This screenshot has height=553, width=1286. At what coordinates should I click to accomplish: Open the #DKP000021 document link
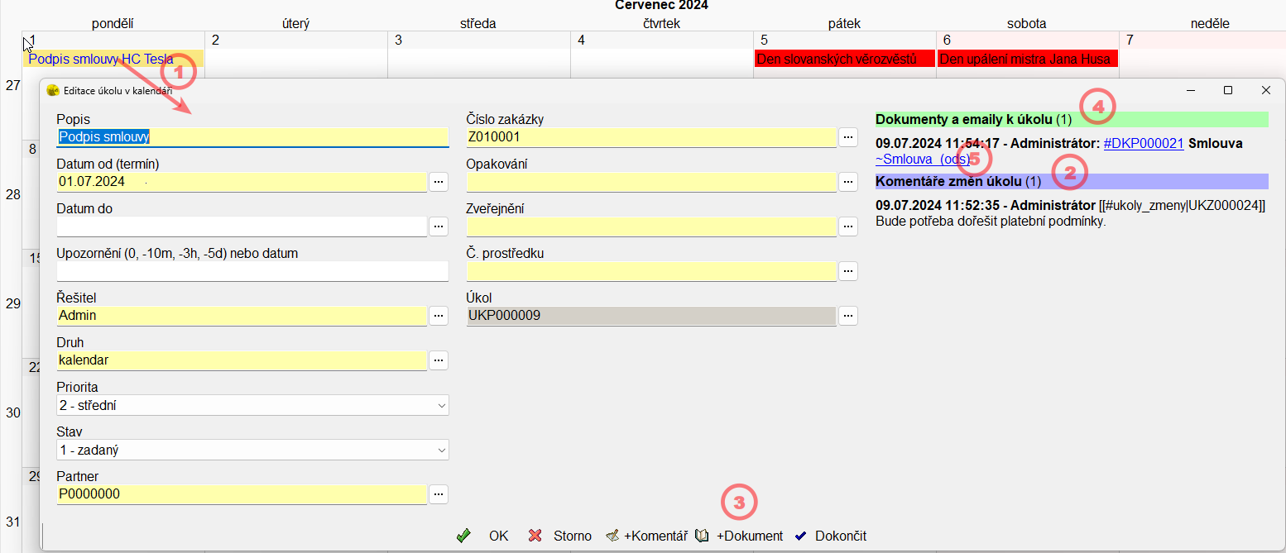coord(1144,143)
